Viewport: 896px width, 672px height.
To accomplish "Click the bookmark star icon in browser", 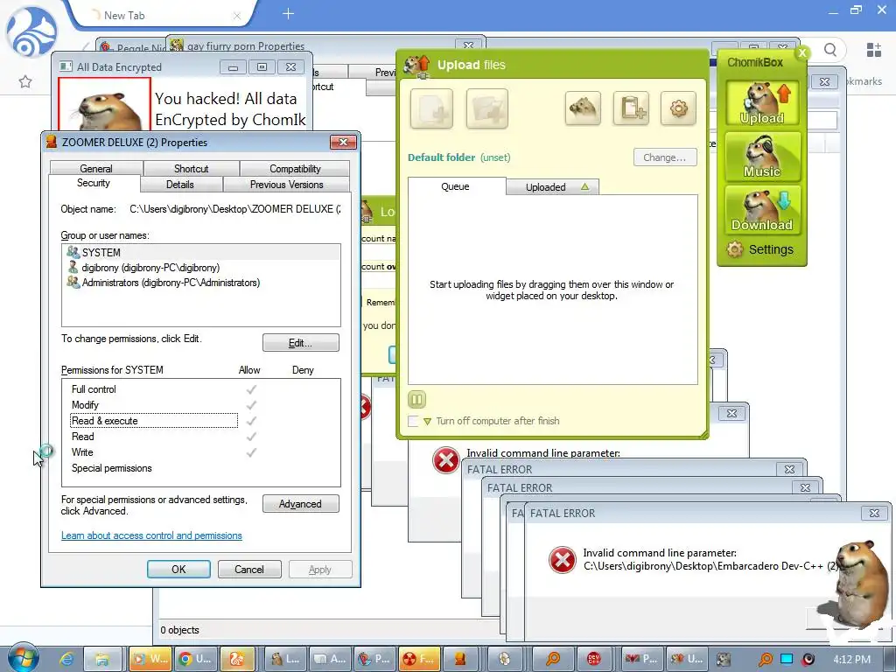I will [25, 81].
